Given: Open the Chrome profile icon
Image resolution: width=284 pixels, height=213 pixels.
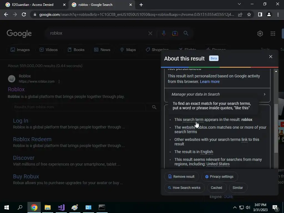Looking at the screenshot, I should (x=269, y=14).
